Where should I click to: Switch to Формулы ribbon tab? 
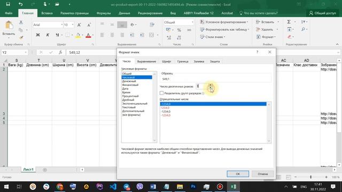point(104,13)
